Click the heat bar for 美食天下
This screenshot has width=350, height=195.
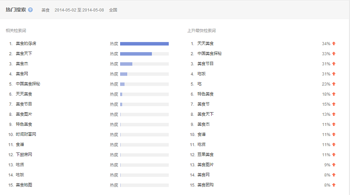coord(145,54)
